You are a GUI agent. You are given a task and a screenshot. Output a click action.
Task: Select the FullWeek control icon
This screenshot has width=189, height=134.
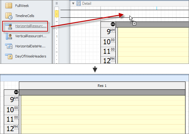[9, 5]
